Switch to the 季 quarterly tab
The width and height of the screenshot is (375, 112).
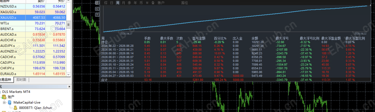pyautogui.click(x=129, y=3)
